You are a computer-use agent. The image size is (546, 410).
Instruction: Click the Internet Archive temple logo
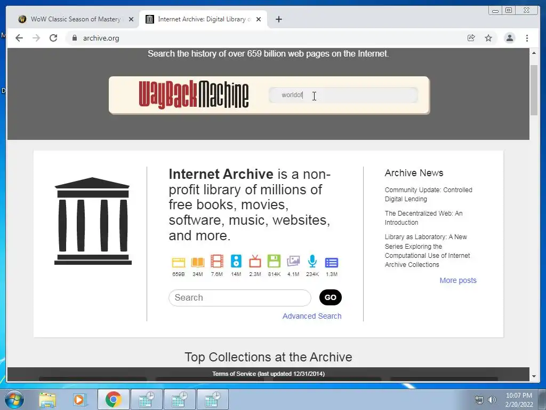93,221
